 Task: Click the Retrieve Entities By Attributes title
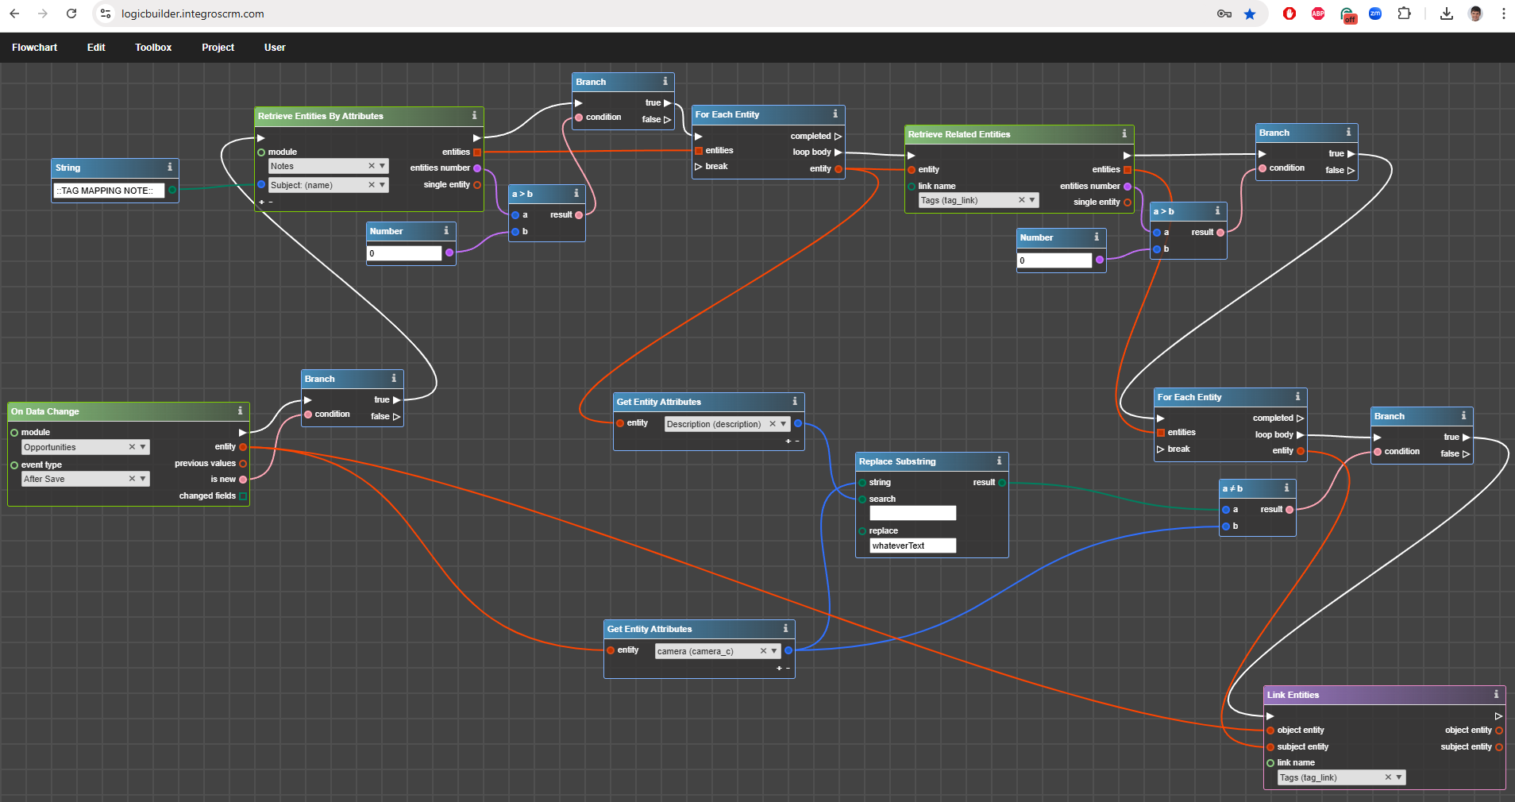(321, 116)
